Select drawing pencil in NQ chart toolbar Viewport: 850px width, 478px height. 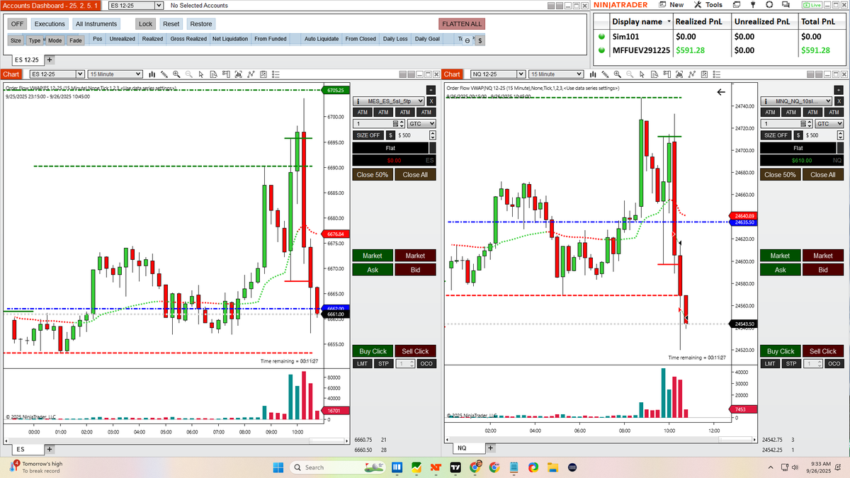pos(605,74)
